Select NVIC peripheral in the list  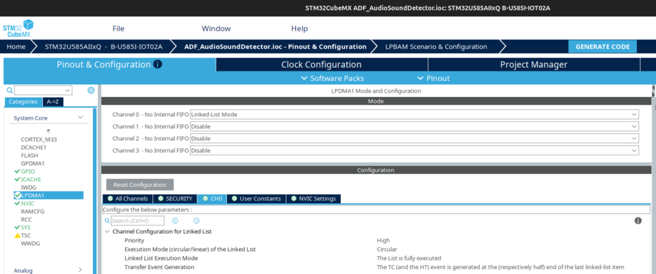[x=28, y=203]
